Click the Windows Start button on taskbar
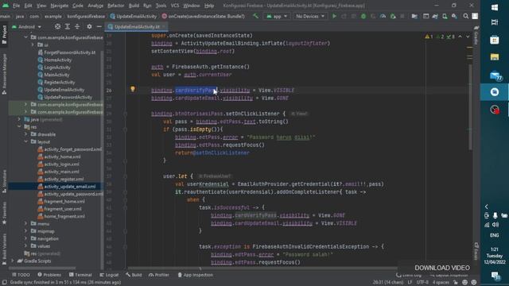 (x=495, y=7)
